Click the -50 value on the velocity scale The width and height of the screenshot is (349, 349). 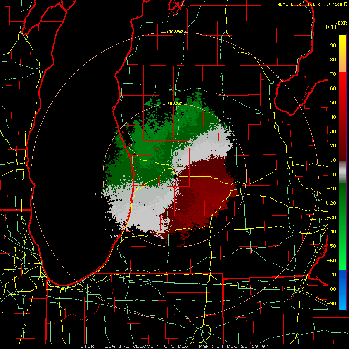click(332, 246)
